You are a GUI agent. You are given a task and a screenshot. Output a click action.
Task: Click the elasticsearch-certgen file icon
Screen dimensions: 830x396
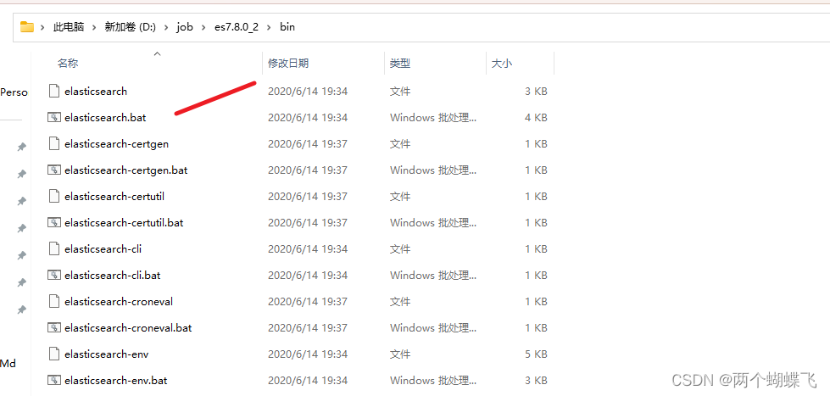[53, 143]
